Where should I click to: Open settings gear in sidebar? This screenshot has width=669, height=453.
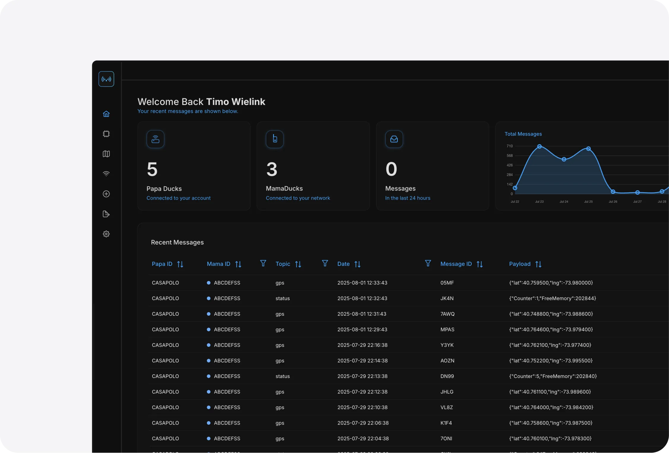coord(106,234)
